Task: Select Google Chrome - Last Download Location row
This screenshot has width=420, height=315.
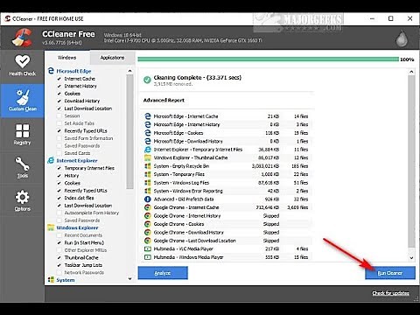Action: click(x=227, y=241)
